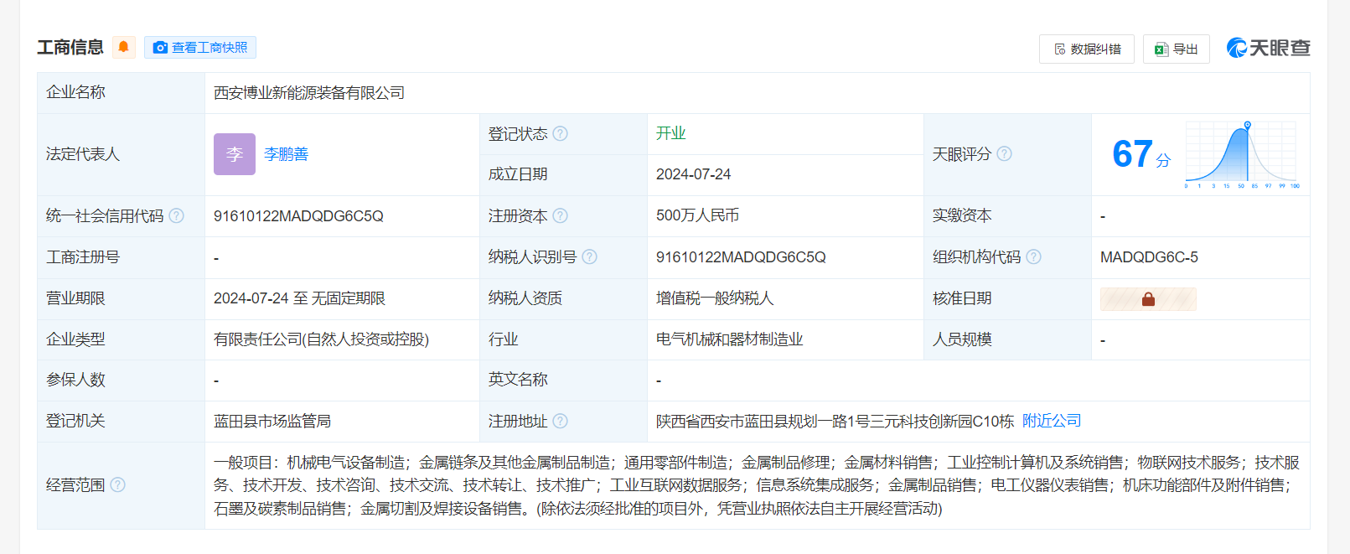The height and width of the screenshot is (554, 1350).
Task: Click 数据纠错 button
Action: pyautogui.click(x=1087, y=49)
